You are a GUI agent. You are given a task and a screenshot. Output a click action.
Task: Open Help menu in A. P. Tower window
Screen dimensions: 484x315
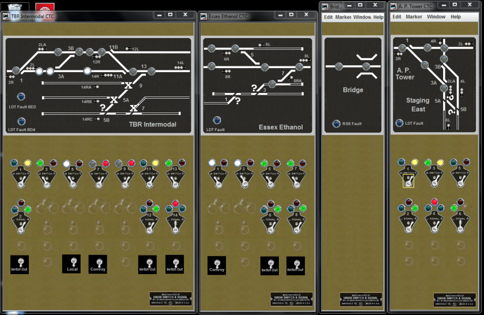pos(455,17)
